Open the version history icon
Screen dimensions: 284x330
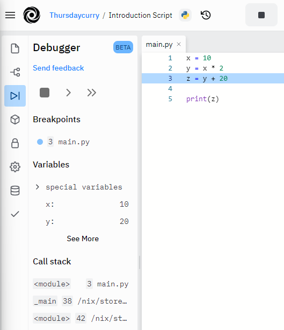206,15
